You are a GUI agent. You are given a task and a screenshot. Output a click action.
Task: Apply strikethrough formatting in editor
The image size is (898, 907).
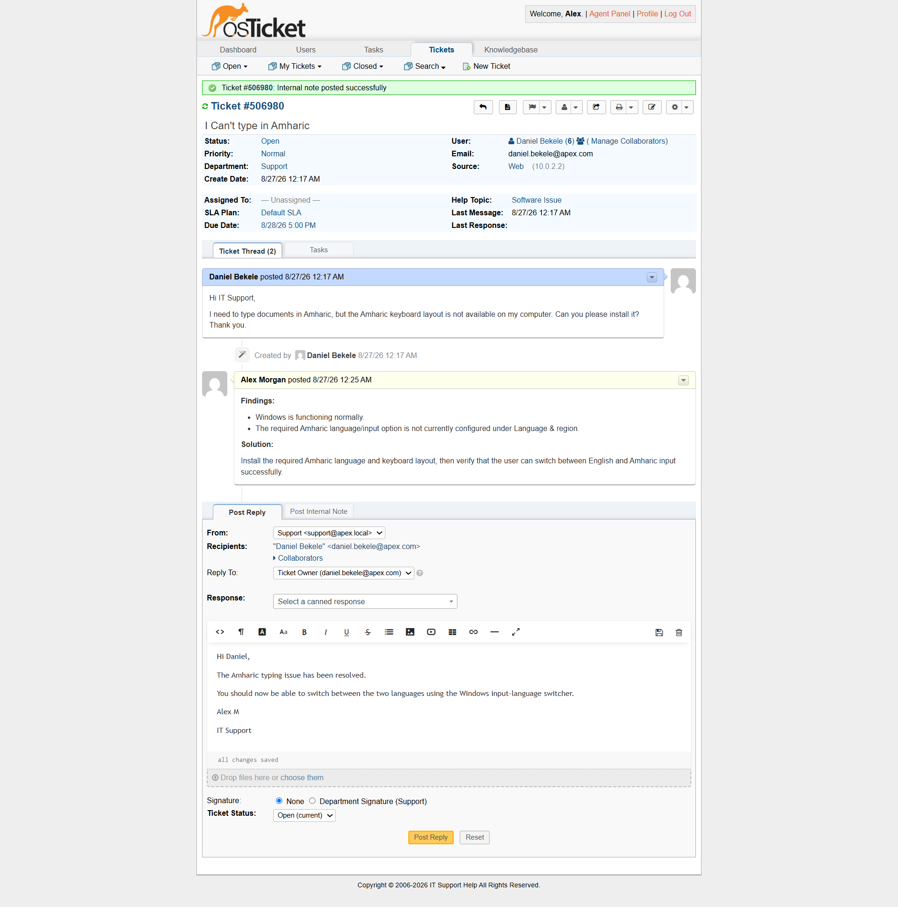tap(368, 632)
